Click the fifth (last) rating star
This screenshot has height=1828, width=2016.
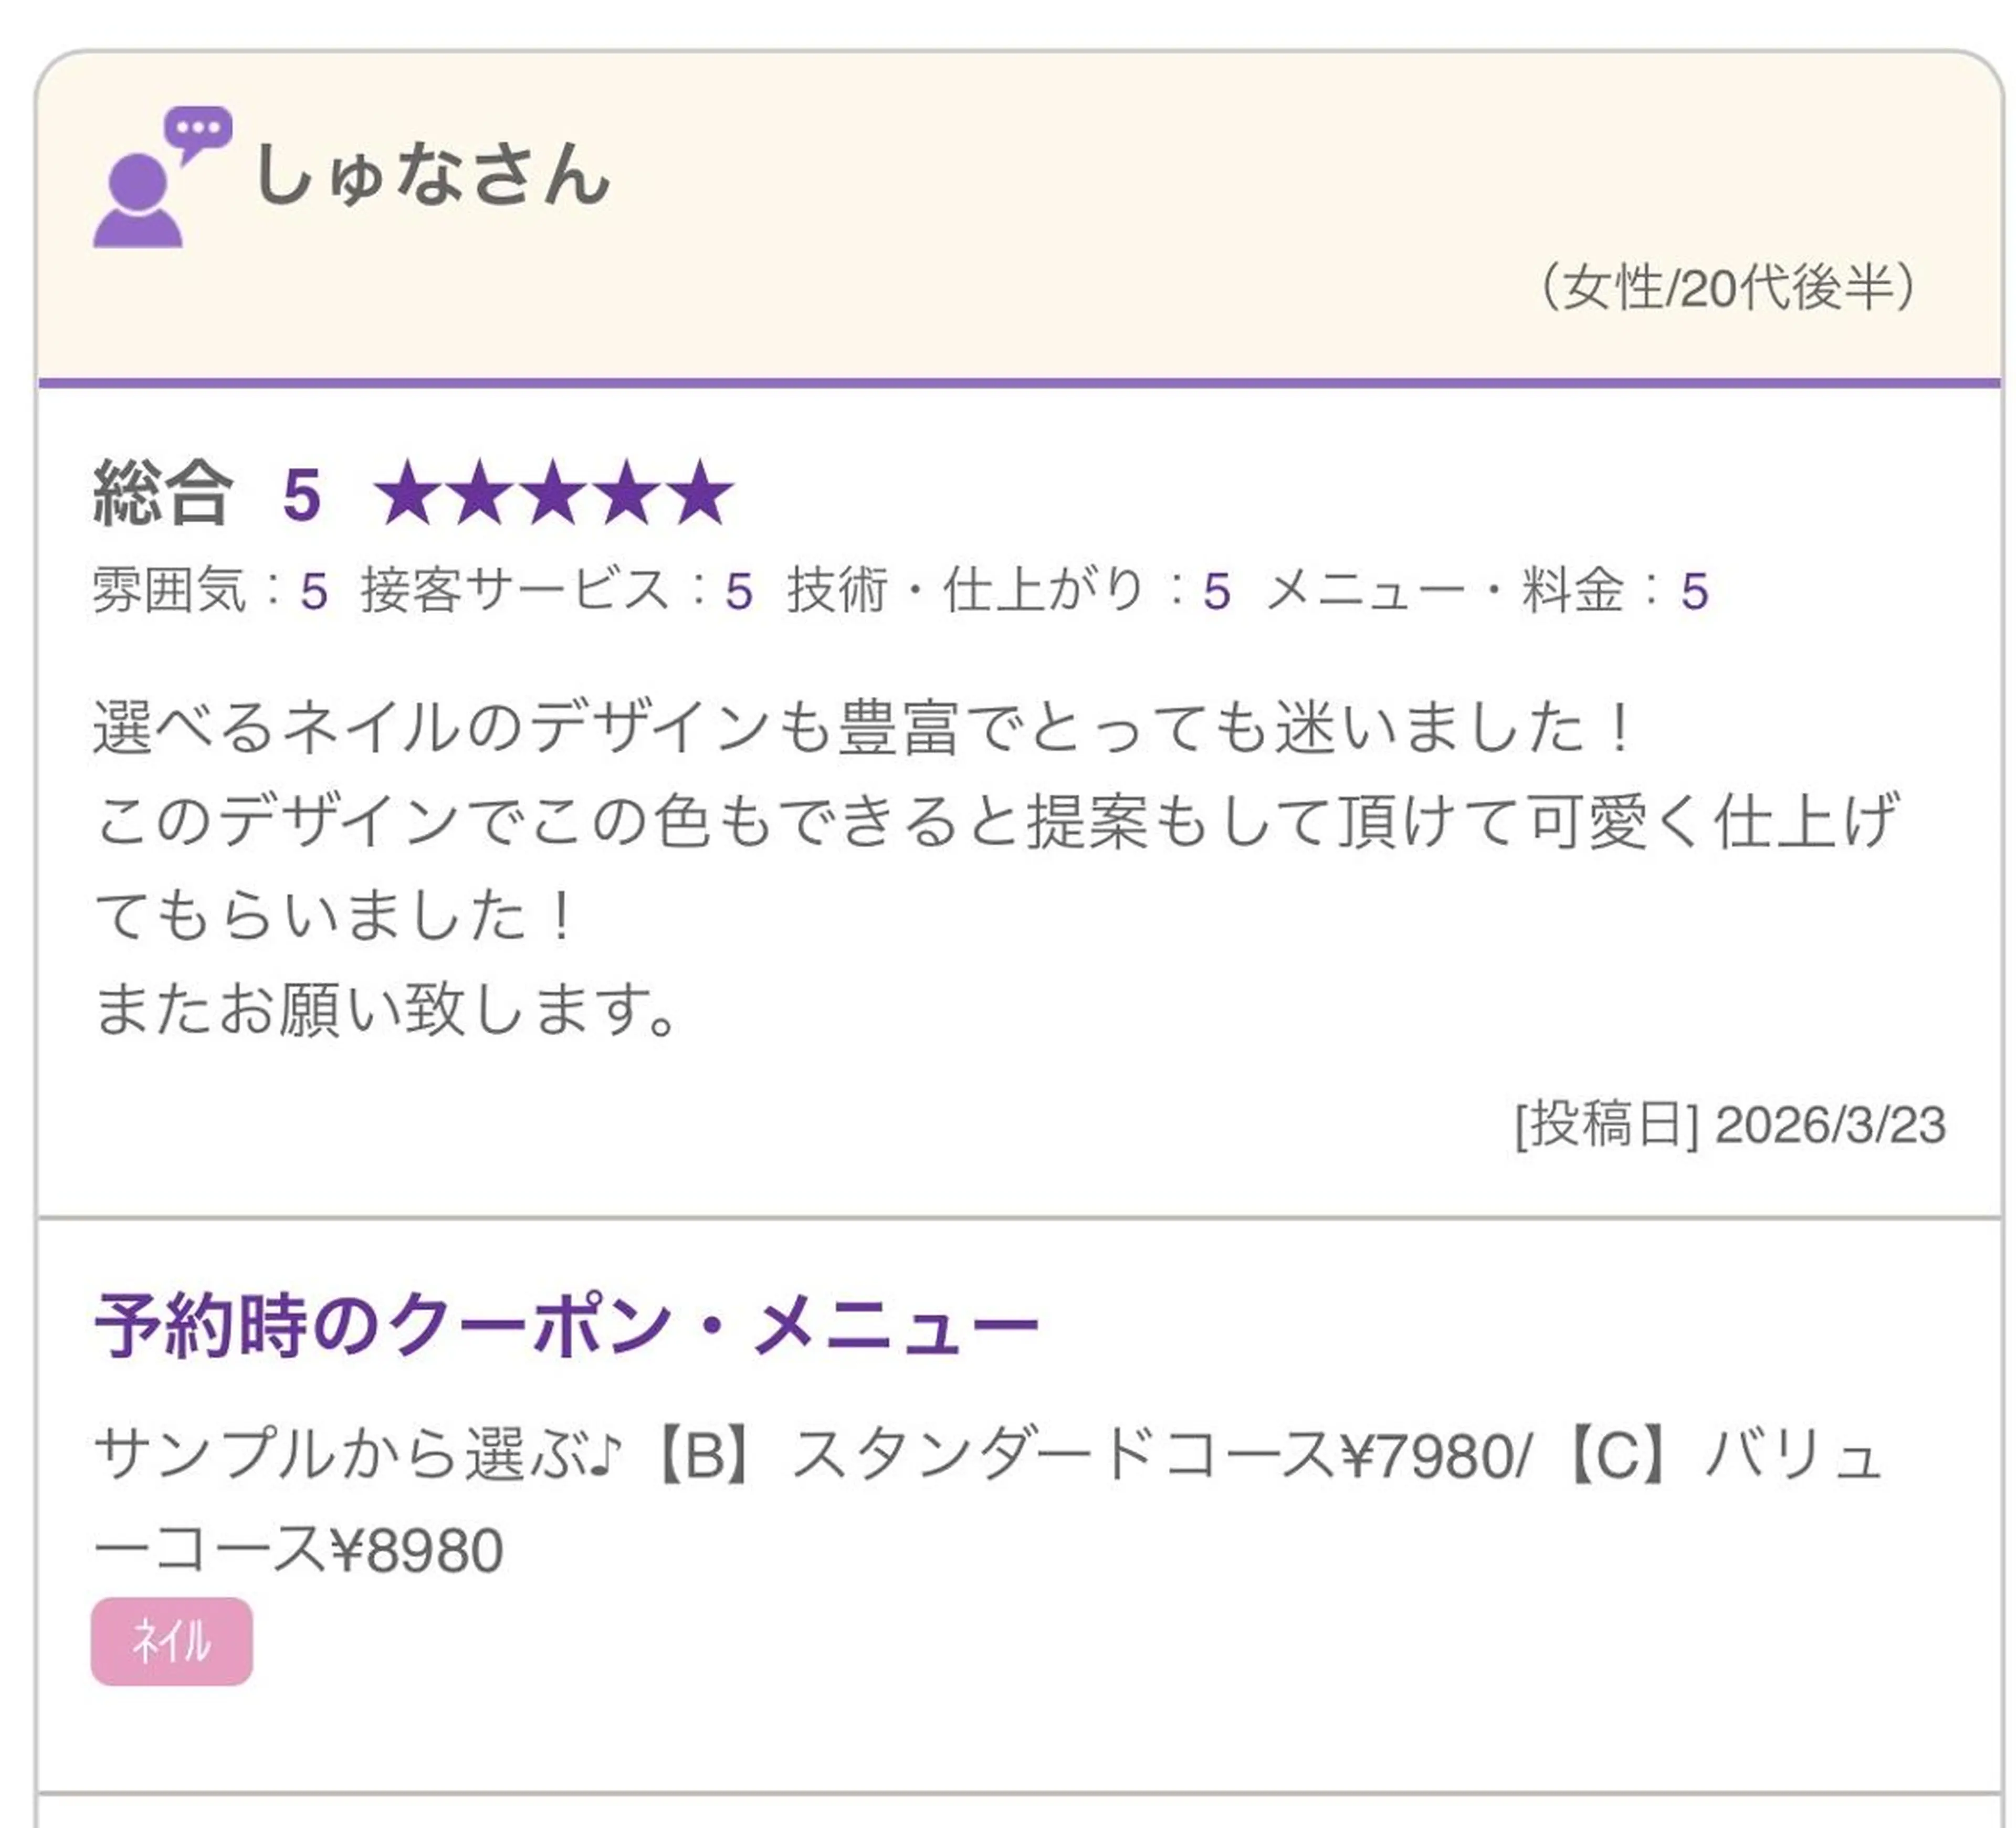[702, 493]
